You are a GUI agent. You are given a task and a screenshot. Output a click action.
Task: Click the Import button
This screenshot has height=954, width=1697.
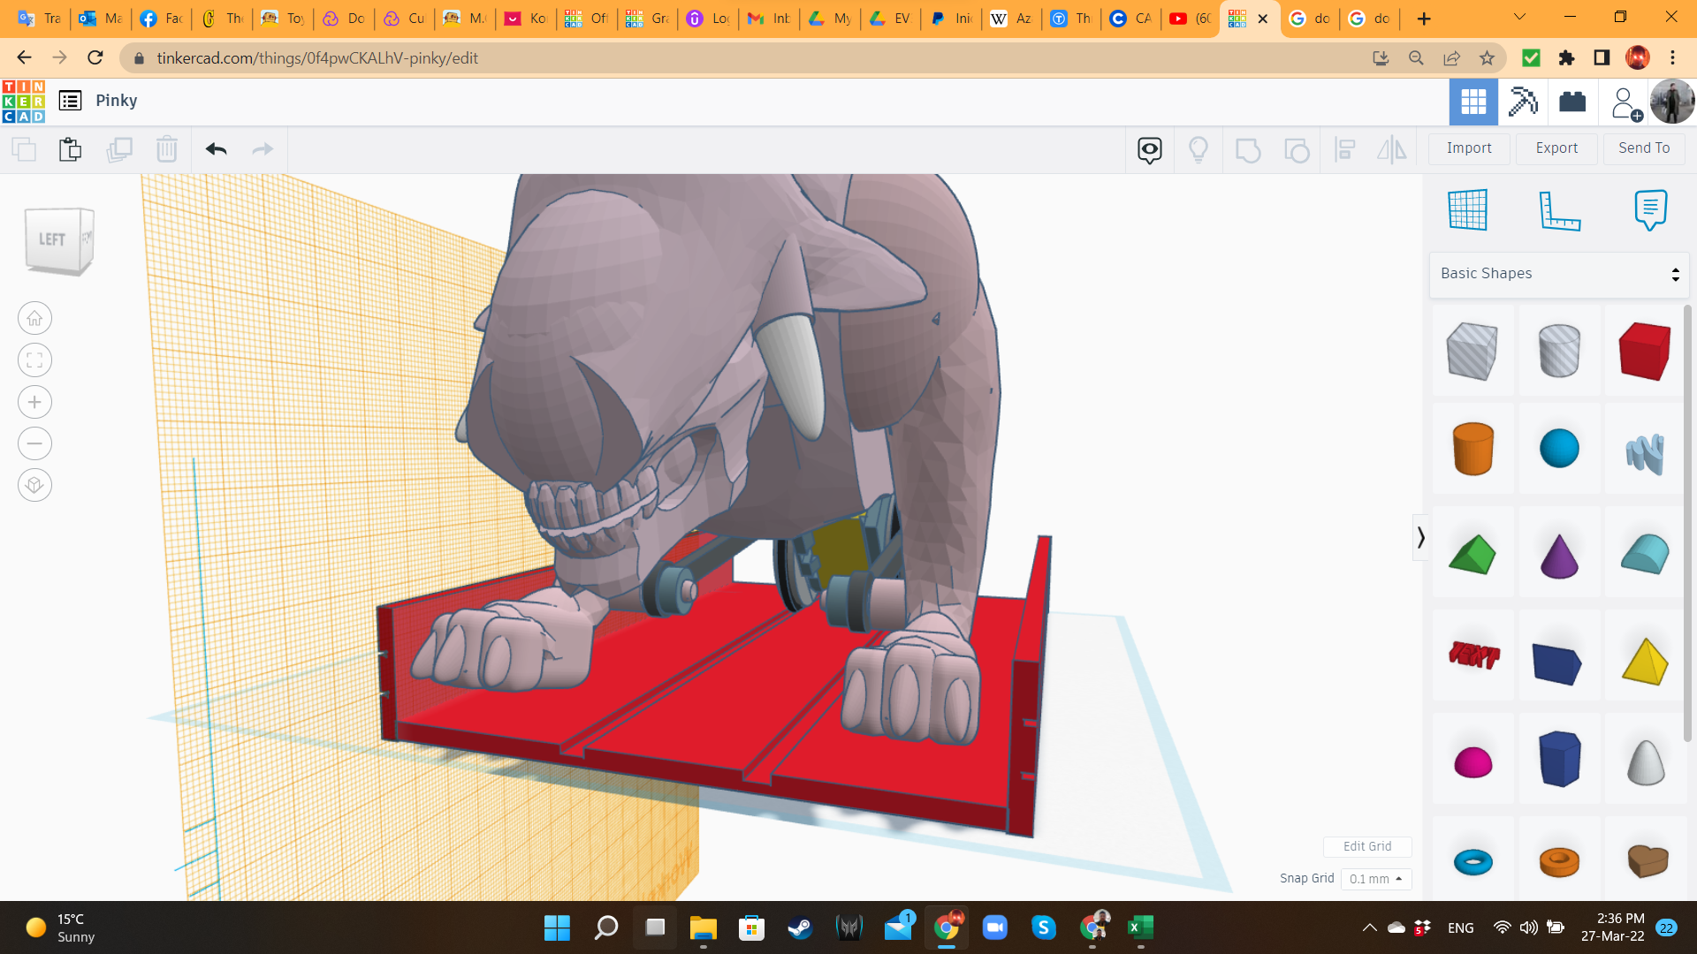point(1469,148)
